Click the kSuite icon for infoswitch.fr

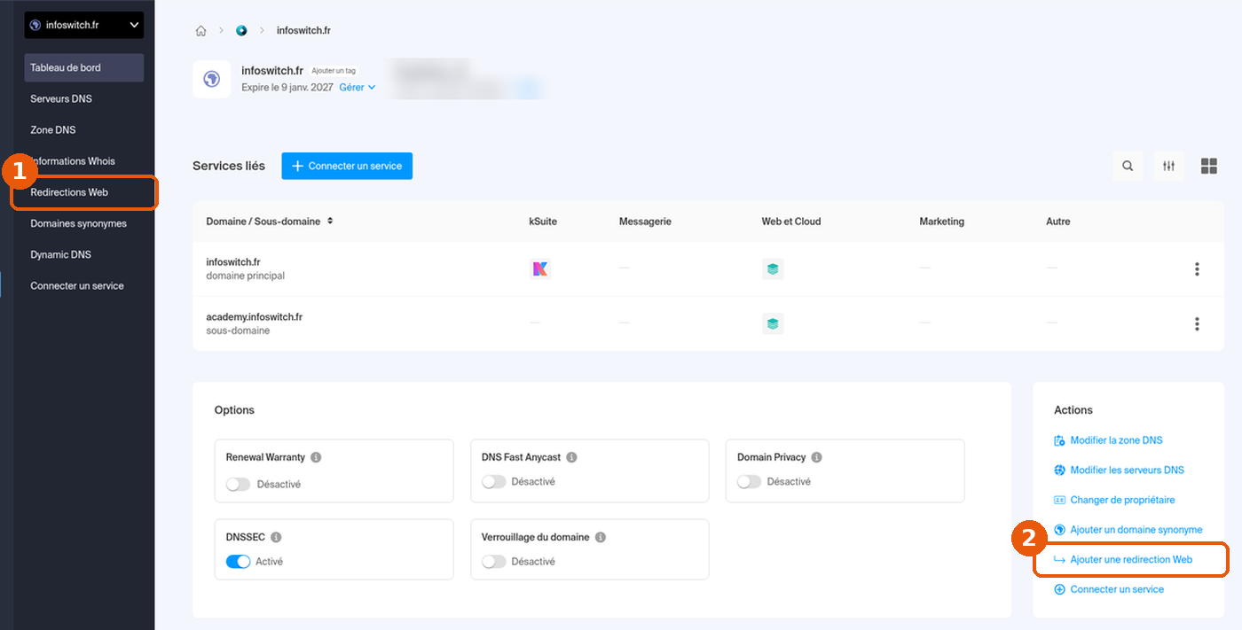pyautogui.click(x=540, y=268)
